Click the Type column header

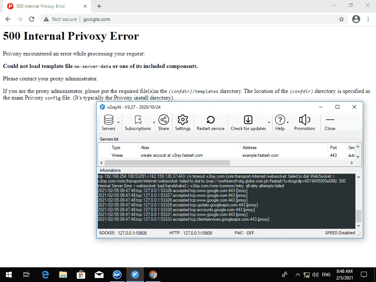116,148
